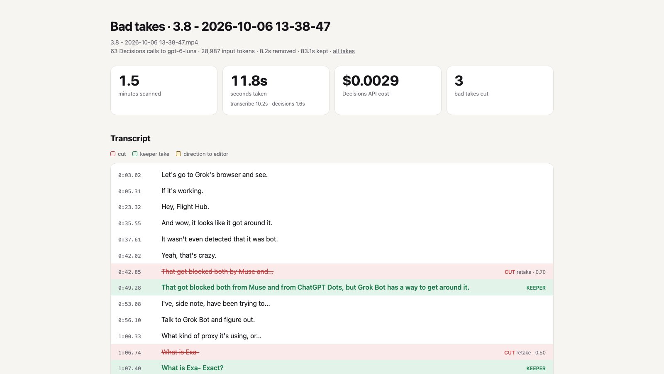The height and width of the screenshot is (374, 664).
Task: Open the 'all takes' link
Action: (344, 51)
